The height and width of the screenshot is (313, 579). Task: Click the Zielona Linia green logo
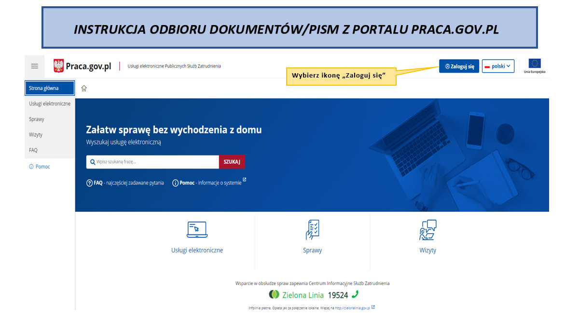(x=274, y=294)
